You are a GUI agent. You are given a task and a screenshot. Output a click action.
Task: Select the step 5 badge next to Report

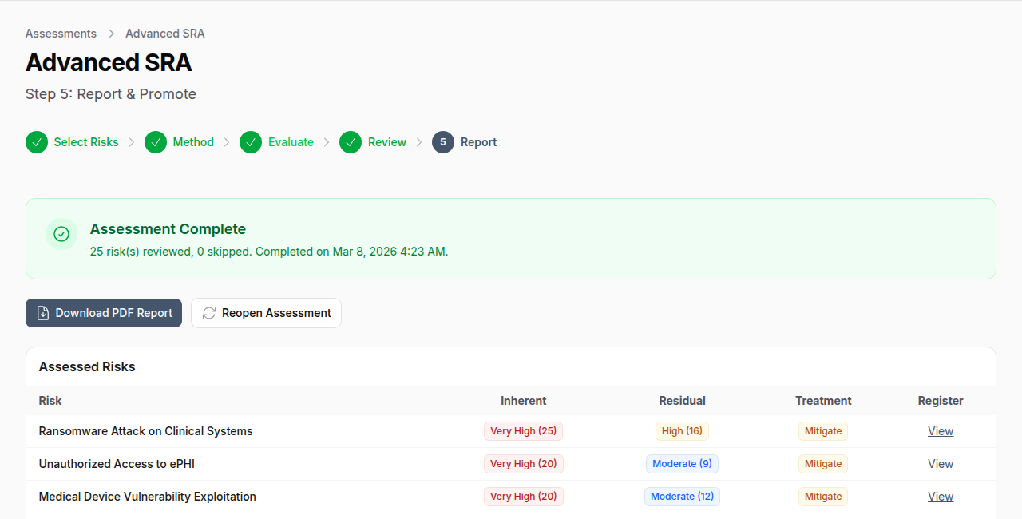coord(443,141)
